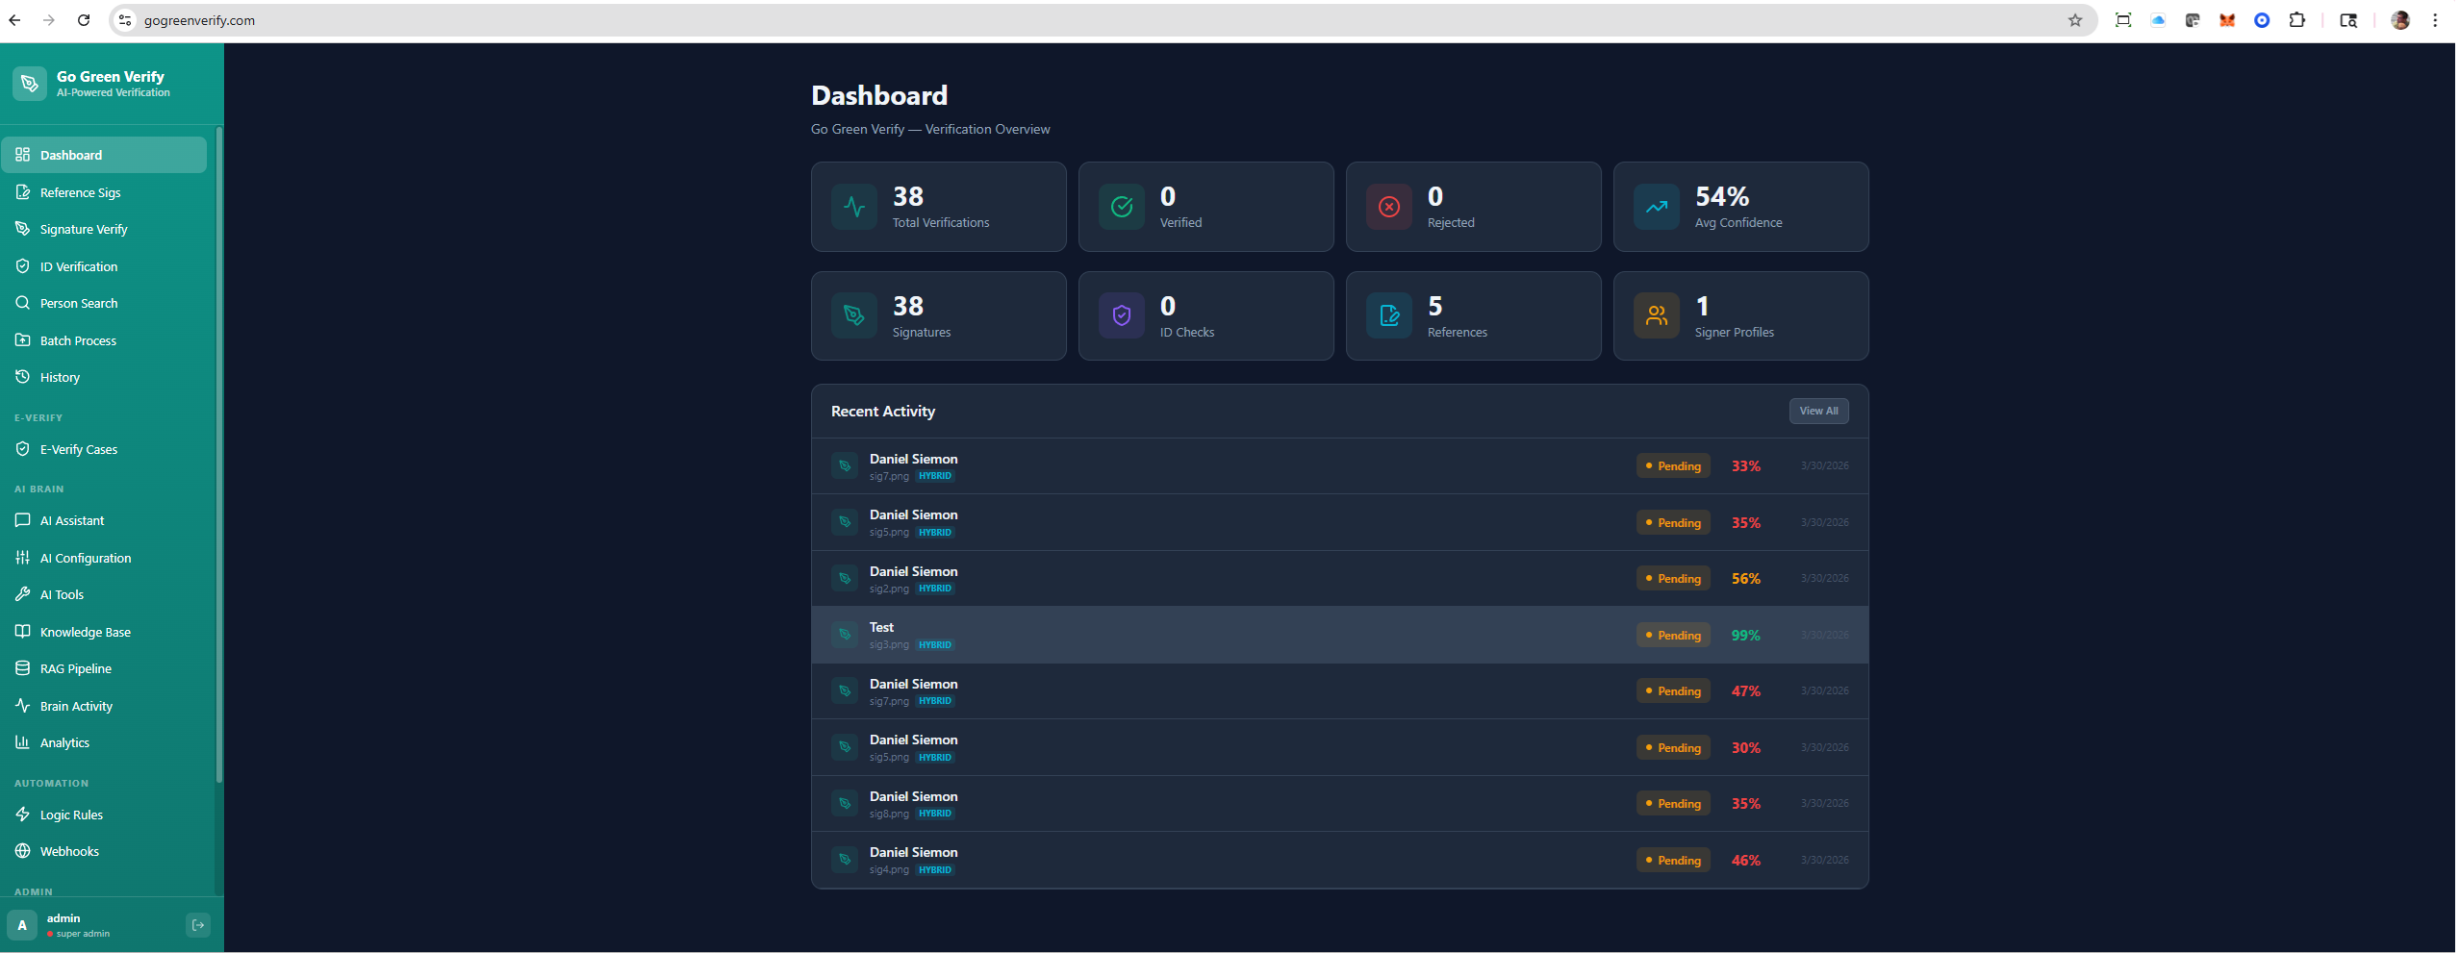The height and width of the screenshot is (953, 2460).
Task: Bookmark this page with the star icon
Action: [2074, 20]
